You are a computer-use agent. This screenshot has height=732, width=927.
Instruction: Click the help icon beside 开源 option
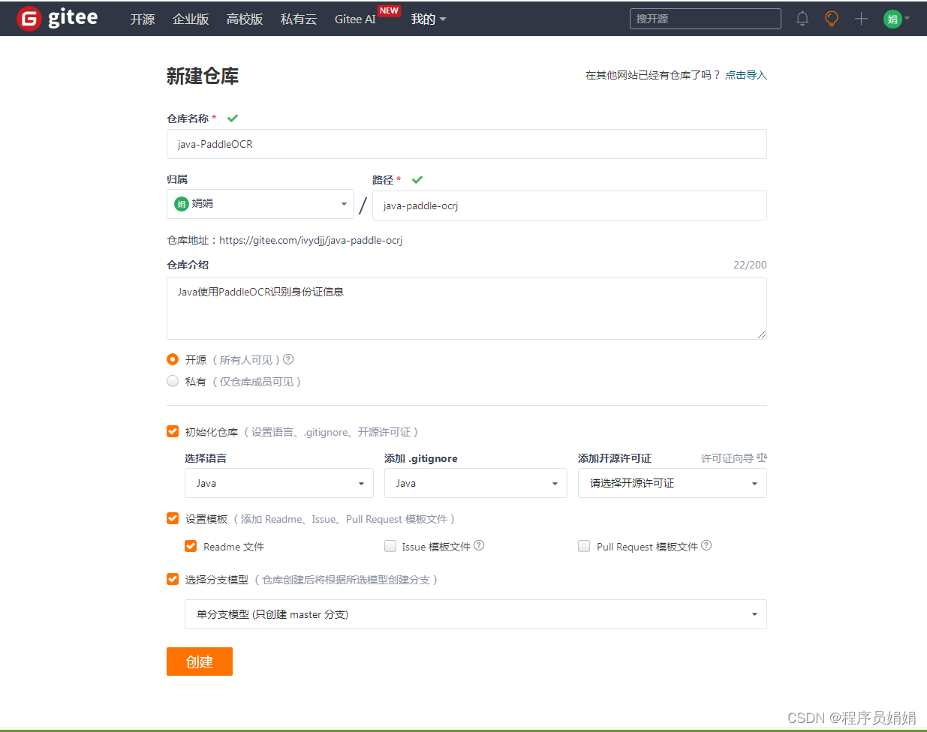(x=288, y=359)
